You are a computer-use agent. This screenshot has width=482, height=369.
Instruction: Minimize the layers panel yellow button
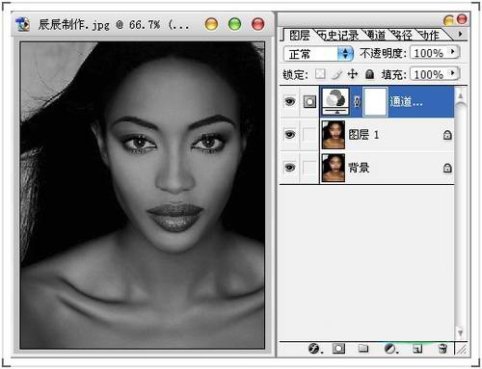(x=448, y=20)
